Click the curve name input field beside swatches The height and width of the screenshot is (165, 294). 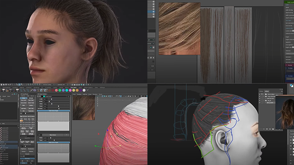pos(56,97)
